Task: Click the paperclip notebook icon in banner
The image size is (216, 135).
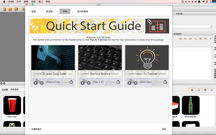Action: coord(157,26)
